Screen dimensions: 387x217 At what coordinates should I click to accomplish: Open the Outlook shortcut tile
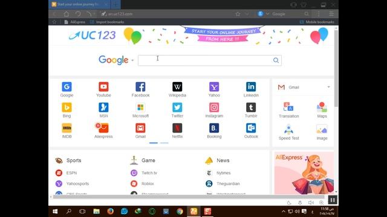tap(251, 131)
